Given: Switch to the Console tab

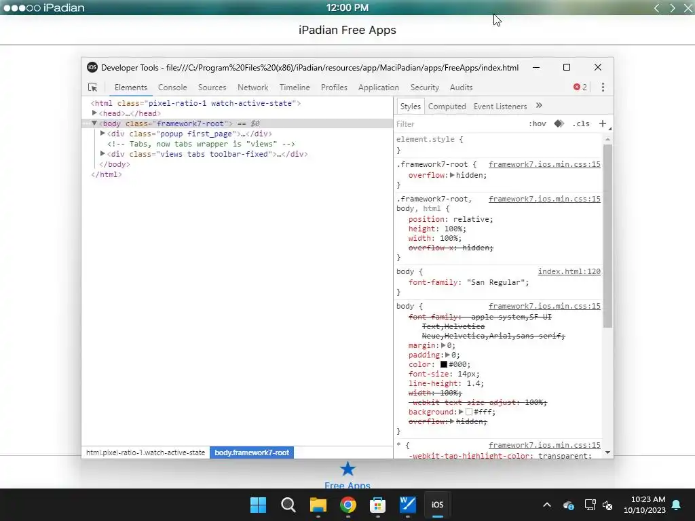Looking at the screenshot, I should click(x=172, y=88).
